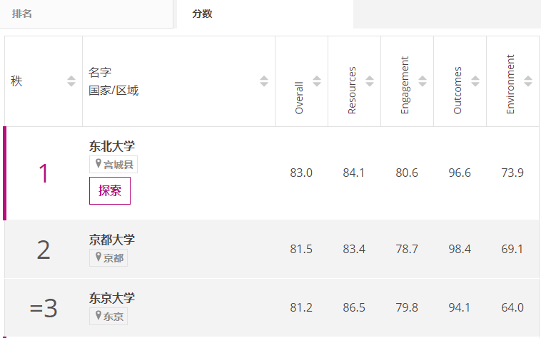
Task: Select 东京大学 Engagement score 79.8
Action: pyautogui.click(x=407, y=307)
